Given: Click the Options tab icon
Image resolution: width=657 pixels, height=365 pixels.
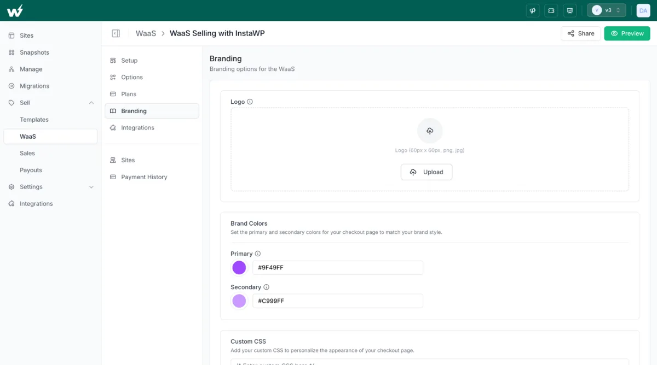Looking at the screenshot, I should click(x=113, y=78).
